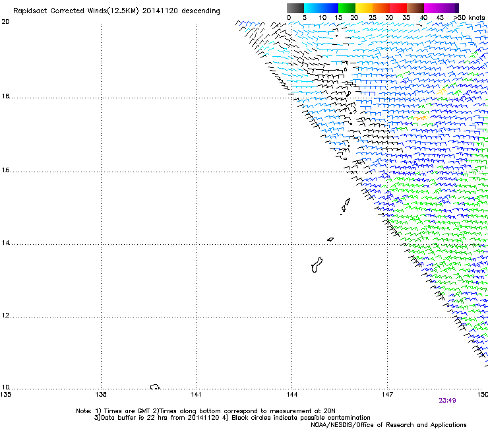
Task: Click the Guam island outline
Action: pos(317,265)
